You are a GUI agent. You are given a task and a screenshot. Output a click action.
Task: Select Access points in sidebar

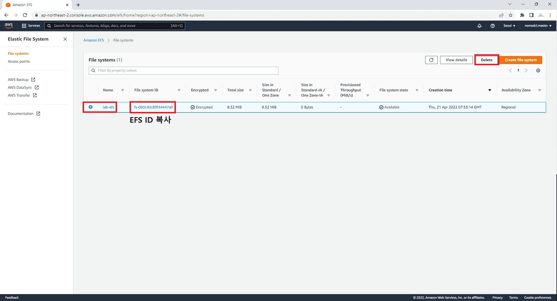coord(19,61)
